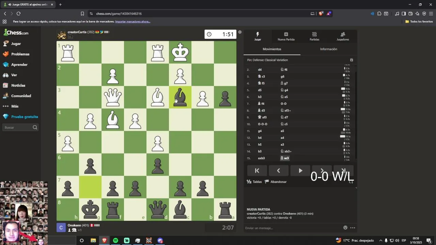The width and height of the screenshot is (436, 245).
Task: Open Problemas in the left sidebar
Action: [x=20, y=54]
